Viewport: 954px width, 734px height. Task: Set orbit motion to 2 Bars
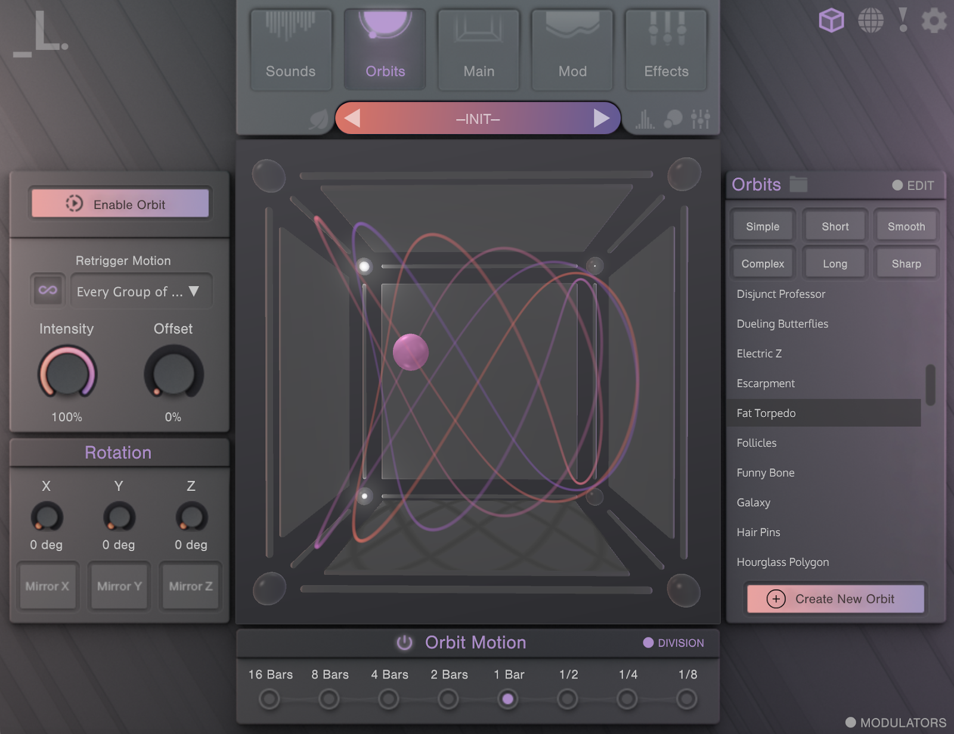coord(448,699)
